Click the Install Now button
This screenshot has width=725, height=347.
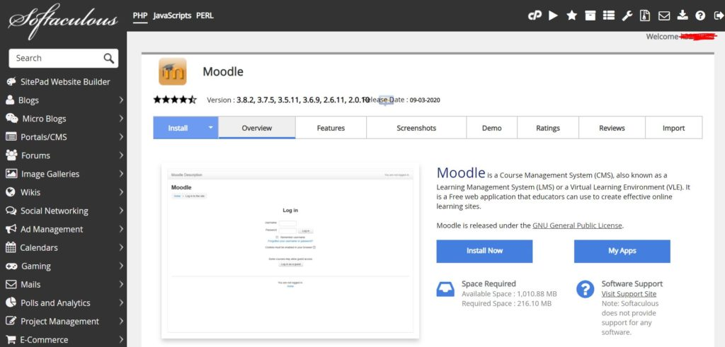click(484, 251)
